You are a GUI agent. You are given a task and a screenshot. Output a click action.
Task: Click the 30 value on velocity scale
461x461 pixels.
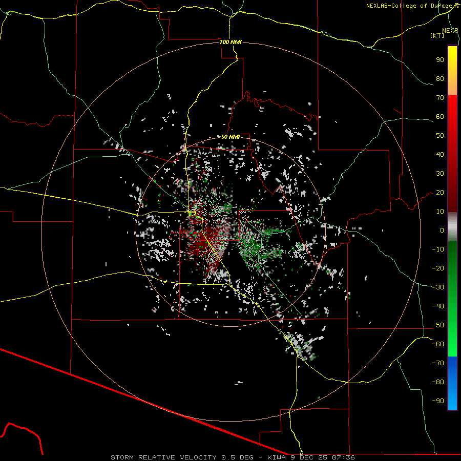(440, 174)
